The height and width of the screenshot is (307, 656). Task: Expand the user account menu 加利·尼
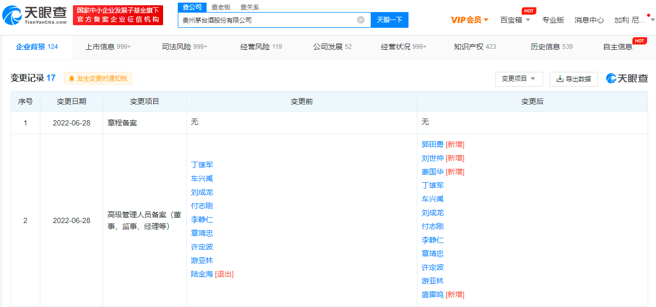coord(635,20)
